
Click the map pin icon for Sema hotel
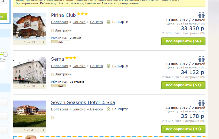click(x=108, y=66)
